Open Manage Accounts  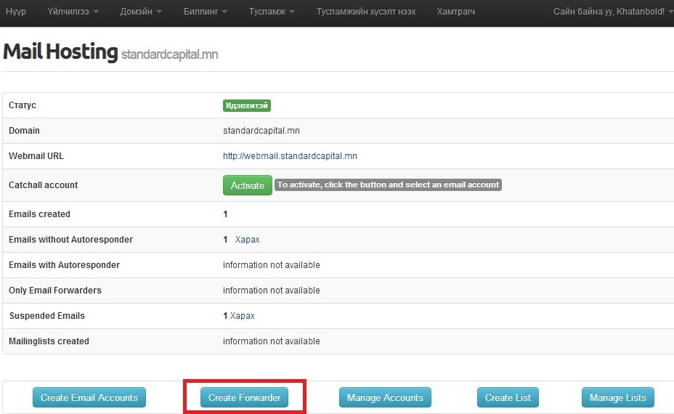click(385, 397)
